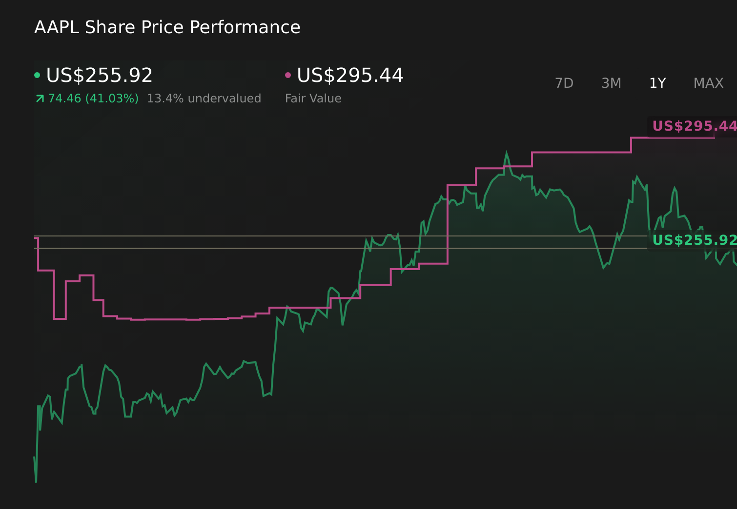Select the 3M time range
Viewport: 737px width, 509px height.
point(611,83)
